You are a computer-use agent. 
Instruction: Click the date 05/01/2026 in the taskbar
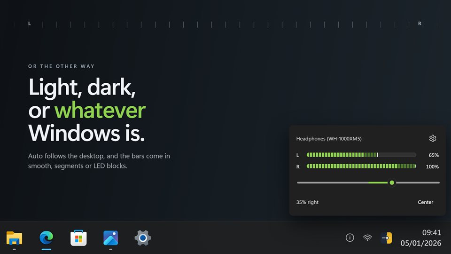[x=421, y=243]
